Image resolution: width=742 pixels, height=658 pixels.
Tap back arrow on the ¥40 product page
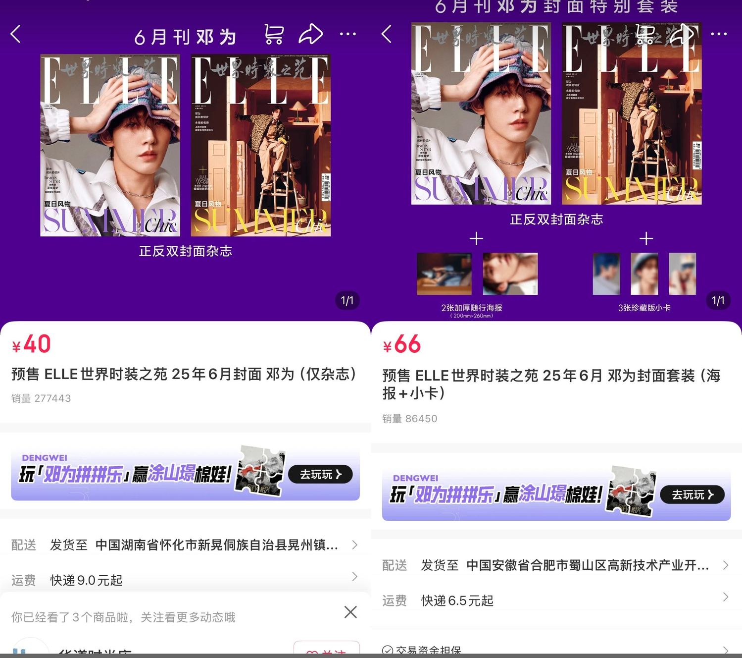(x=16, y=34)
